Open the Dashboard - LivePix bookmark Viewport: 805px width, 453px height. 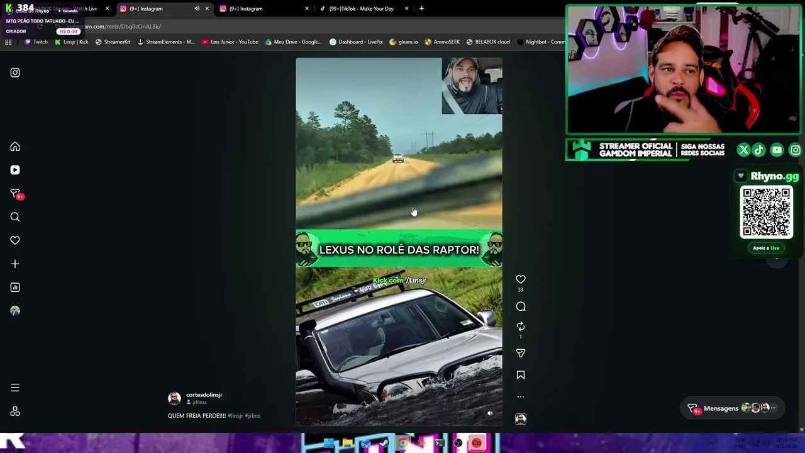(x=356, y=42)
